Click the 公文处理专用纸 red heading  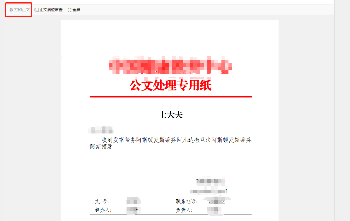pyautogui.click(x=170, y=85)
